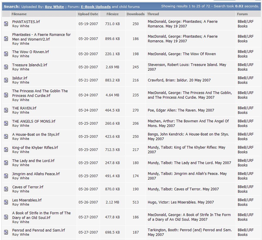262x240 pixels.
Task: Click file icon beside The Lady and the Lord.lrf
Action: coord(6,163)
